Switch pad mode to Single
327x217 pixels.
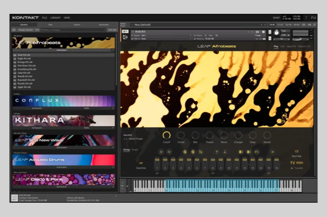click(135, 150)
